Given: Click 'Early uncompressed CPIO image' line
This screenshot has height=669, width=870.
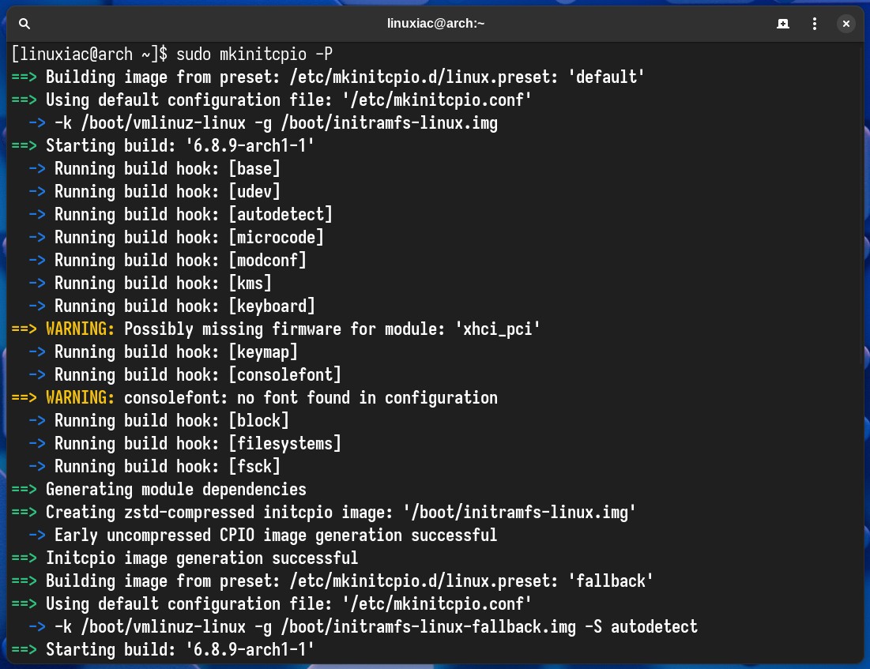Looking at the screenshot, I should [x=262, y=536].
